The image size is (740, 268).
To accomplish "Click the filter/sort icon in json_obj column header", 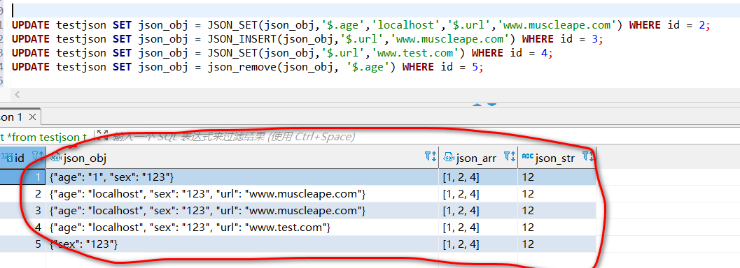I will pos(431,157).
